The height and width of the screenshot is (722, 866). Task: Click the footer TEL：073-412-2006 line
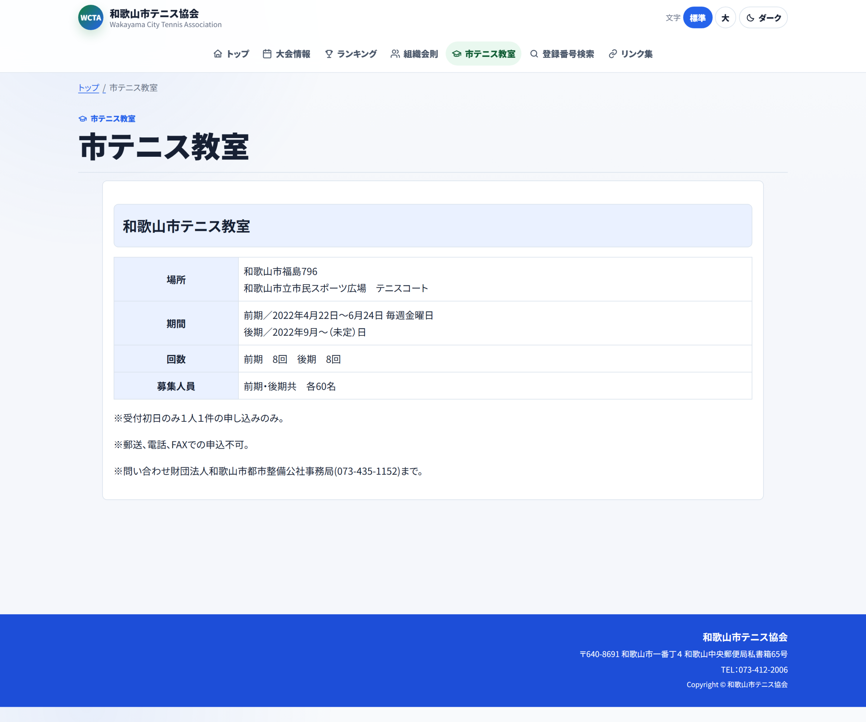click(x=754, y=670)
